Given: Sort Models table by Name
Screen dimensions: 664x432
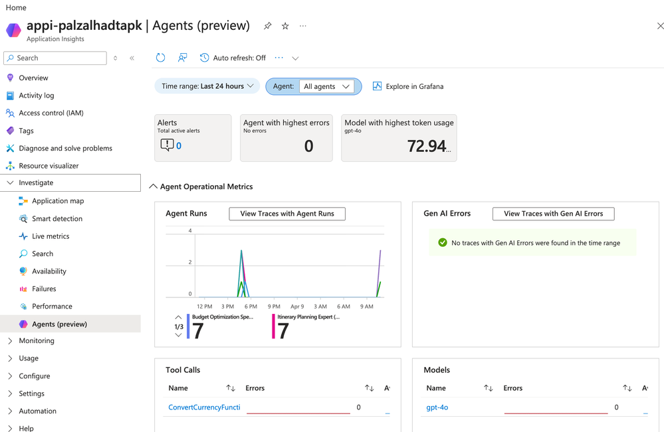Looking at the screenshot, I should [489, 388].
